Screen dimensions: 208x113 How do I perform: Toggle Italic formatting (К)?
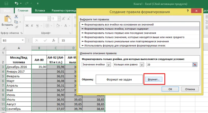(x=32, y=26)
